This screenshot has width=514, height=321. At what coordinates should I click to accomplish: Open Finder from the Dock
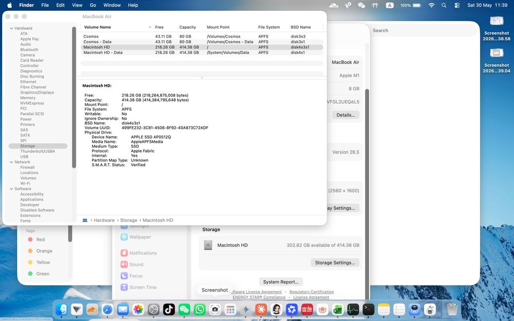tap(61, 309)
